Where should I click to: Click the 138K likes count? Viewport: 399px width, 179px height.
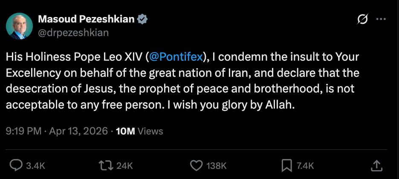coord(216,166)
